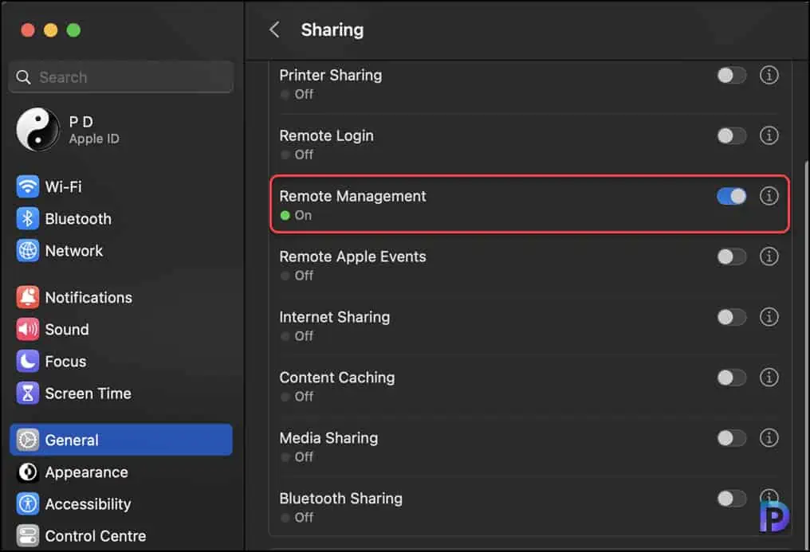This screenshot has width=810, height=552.
Task: Enable the Remote Apple Events switch
Action: coord(732,256)
